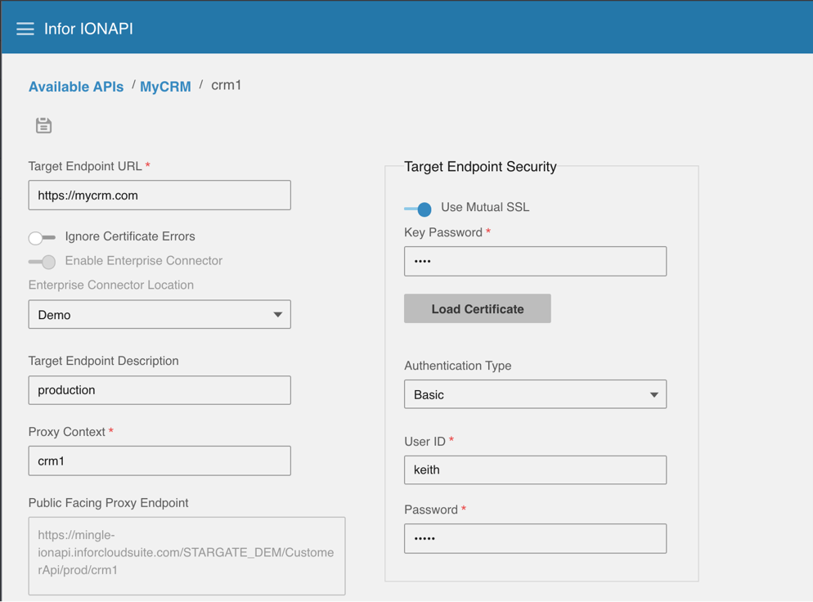Screen dimensions: 813x602
Task: Open Enterprise Connector Location dropdown
Action: (159, 315)
